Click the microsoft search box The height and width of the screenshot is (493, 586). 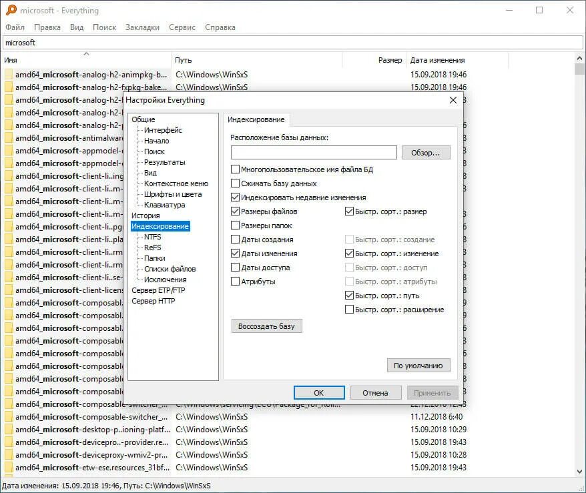[x=292, y=43]
